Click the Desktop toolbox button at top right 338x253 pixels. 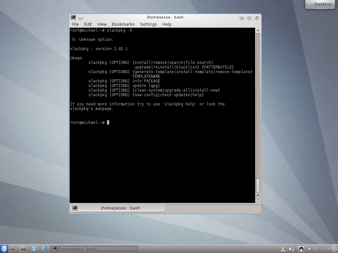[x=320, y=4]
